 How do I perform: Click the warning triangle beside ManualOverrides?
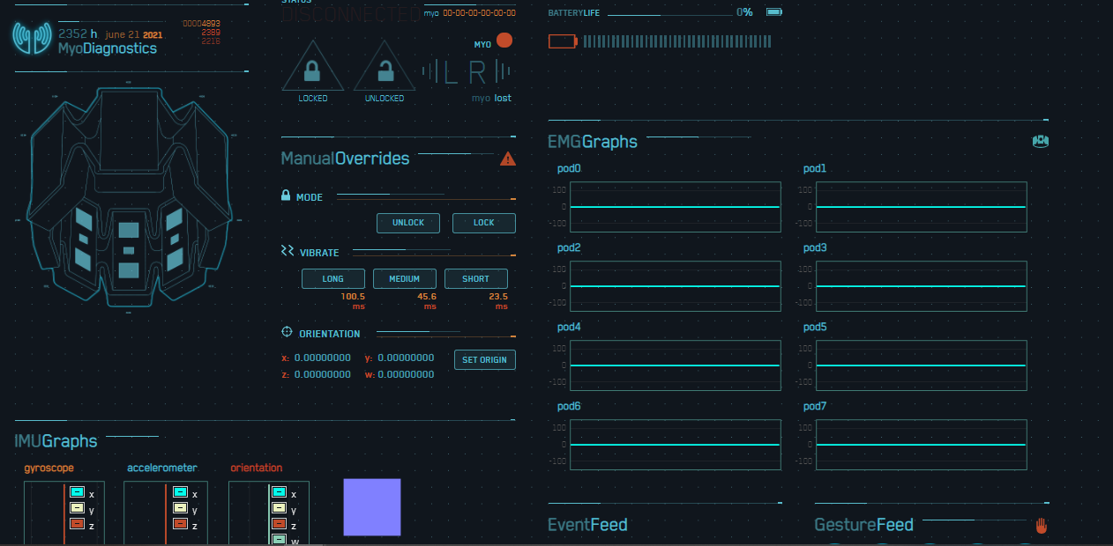click(509, 159)
